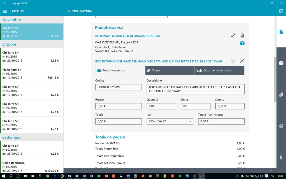Image resolution: width=286 pixels, height=179 pixels.
Task: Click the Novembre month header
Action: coord(32,19)
